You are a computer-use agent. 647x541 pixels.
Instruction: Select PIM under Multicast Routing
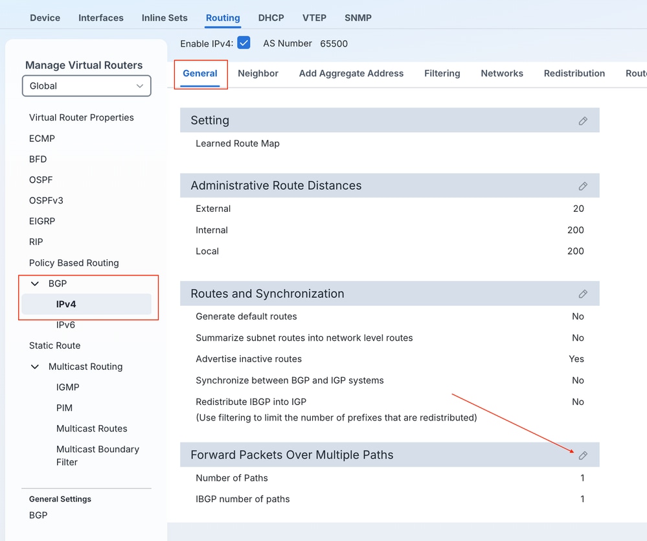(x=64, y=408)
